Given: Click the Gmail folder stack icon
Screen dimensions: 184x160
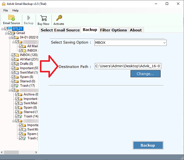Looking at the screenshot, I should click(13, 33).
